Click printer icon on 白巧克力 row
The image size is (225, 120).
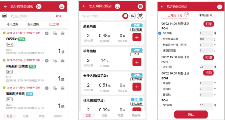(x=62, y=33)
